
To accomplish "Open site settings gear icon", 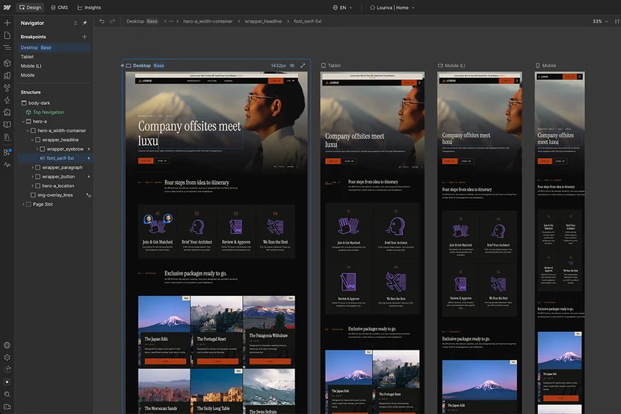I will click(x=7, y=357).
